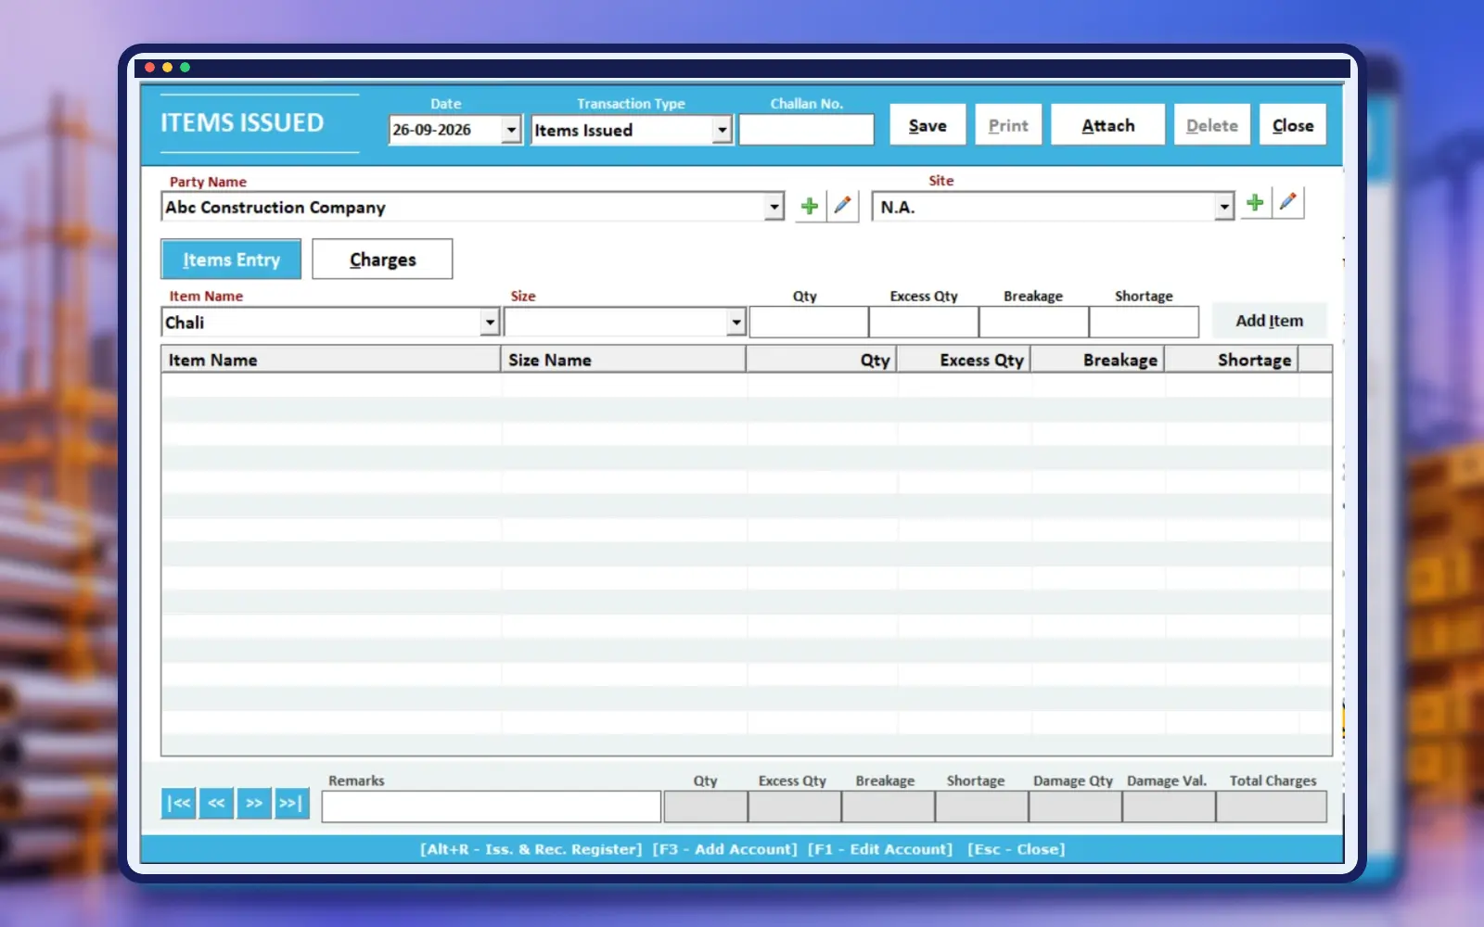Click the Excess Qty grid column header
The image size is (1484, 927).
(964, 360)
